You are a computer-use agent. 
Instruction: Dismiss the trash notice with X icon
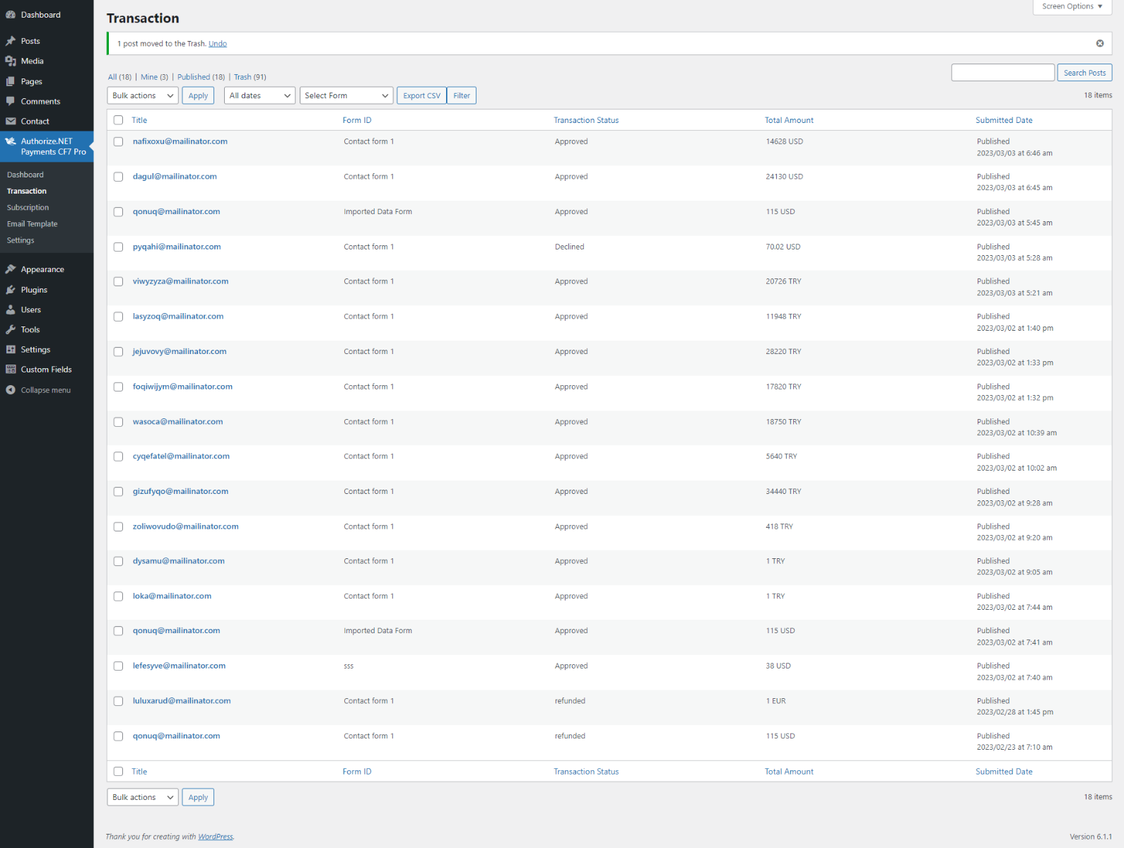point(1099,44)
